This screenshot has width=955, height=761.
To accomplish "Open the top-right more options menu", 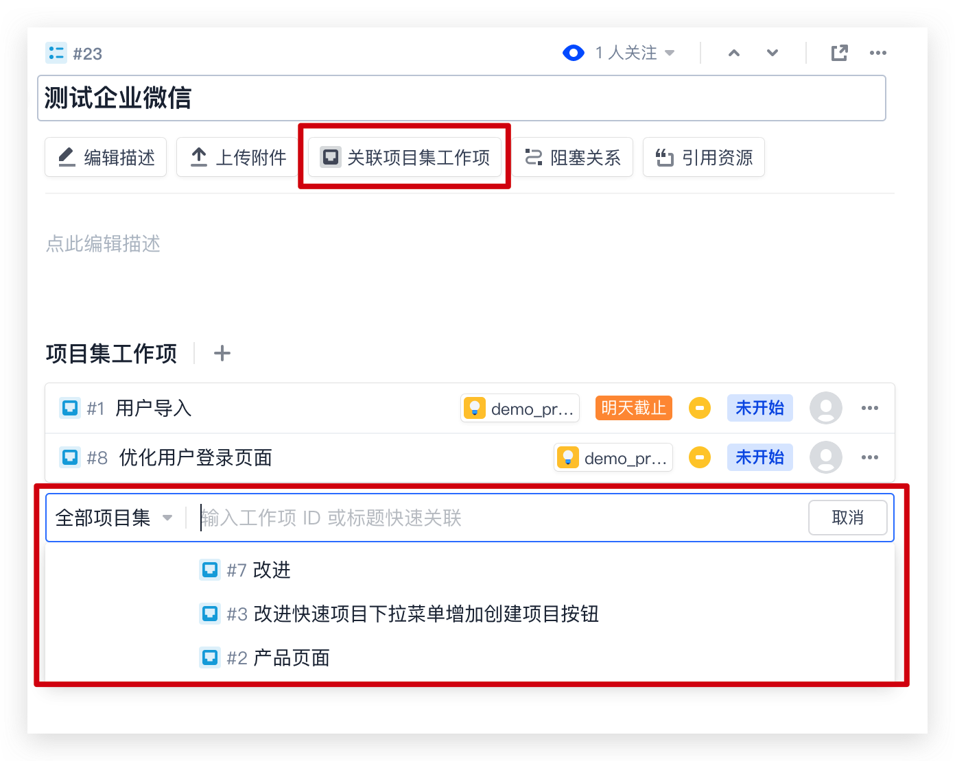I will click(878, 53).
